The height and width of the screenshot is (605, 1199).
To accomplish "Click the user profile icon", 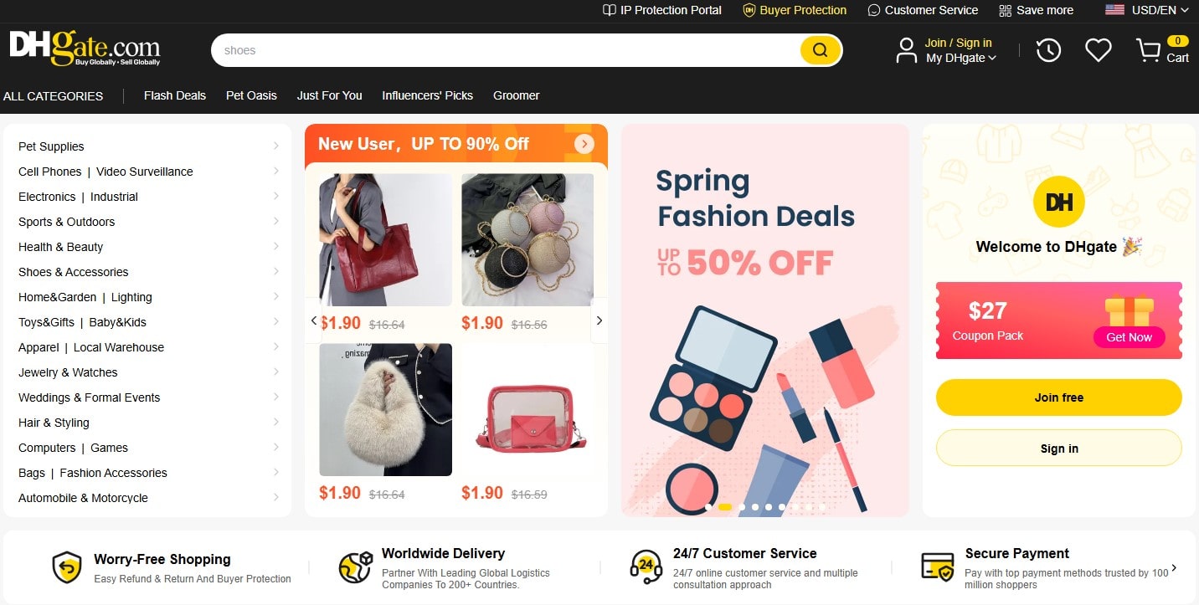I will point(906,50).
